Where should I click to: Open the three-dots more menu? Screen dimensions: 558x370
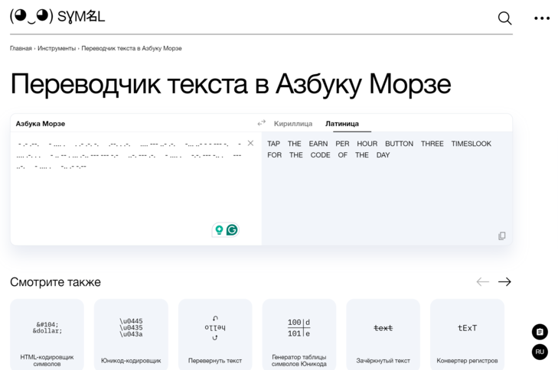[542, 18]
